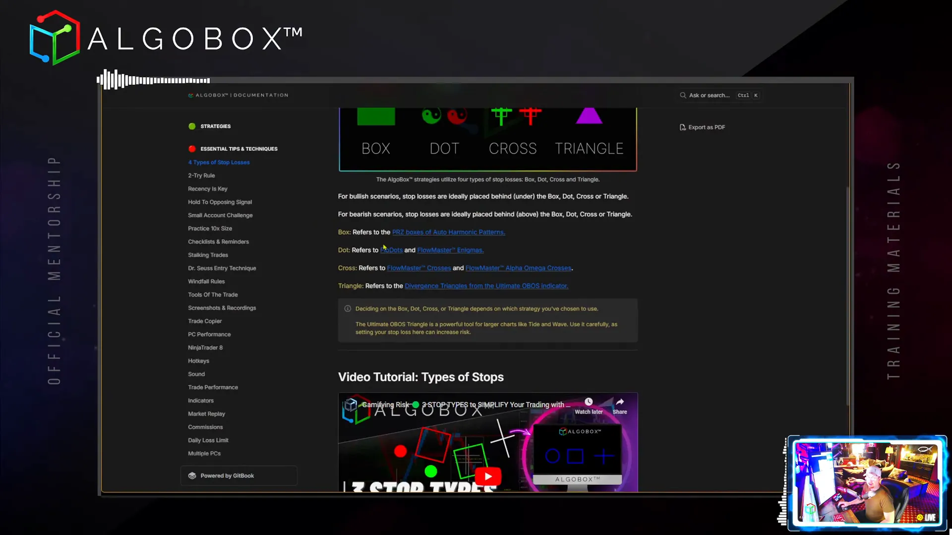Open Market Replay page
Screen dimensions: 952x535
tap(206, 414)
